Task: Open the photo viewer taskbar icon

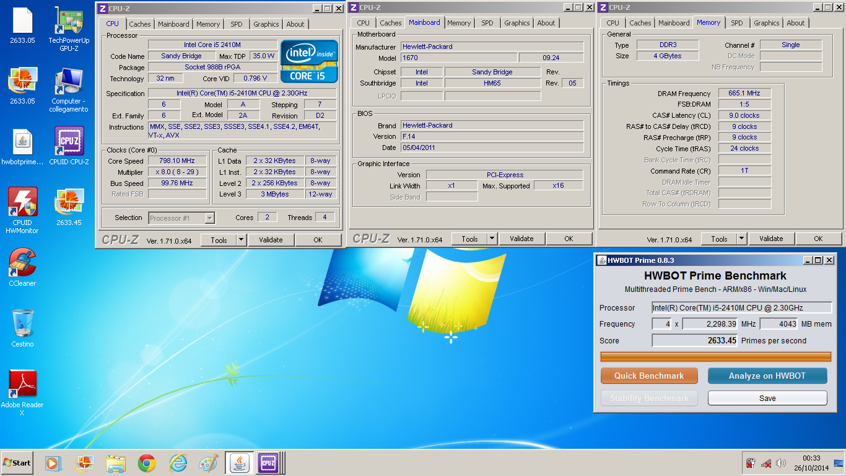Action: point(84,463)
